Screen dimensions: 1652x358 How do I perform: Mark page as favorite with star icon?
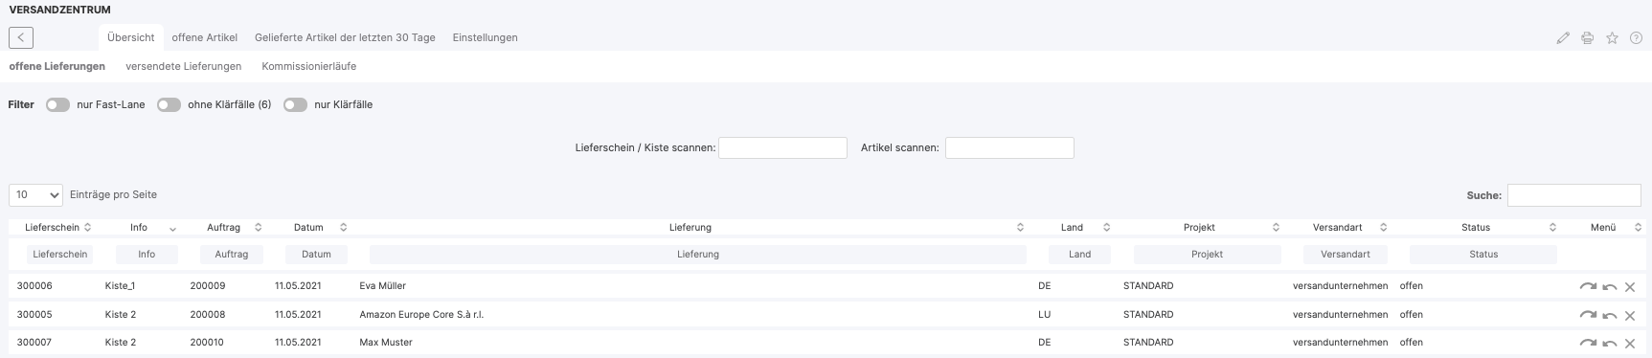click(1612, 38)
